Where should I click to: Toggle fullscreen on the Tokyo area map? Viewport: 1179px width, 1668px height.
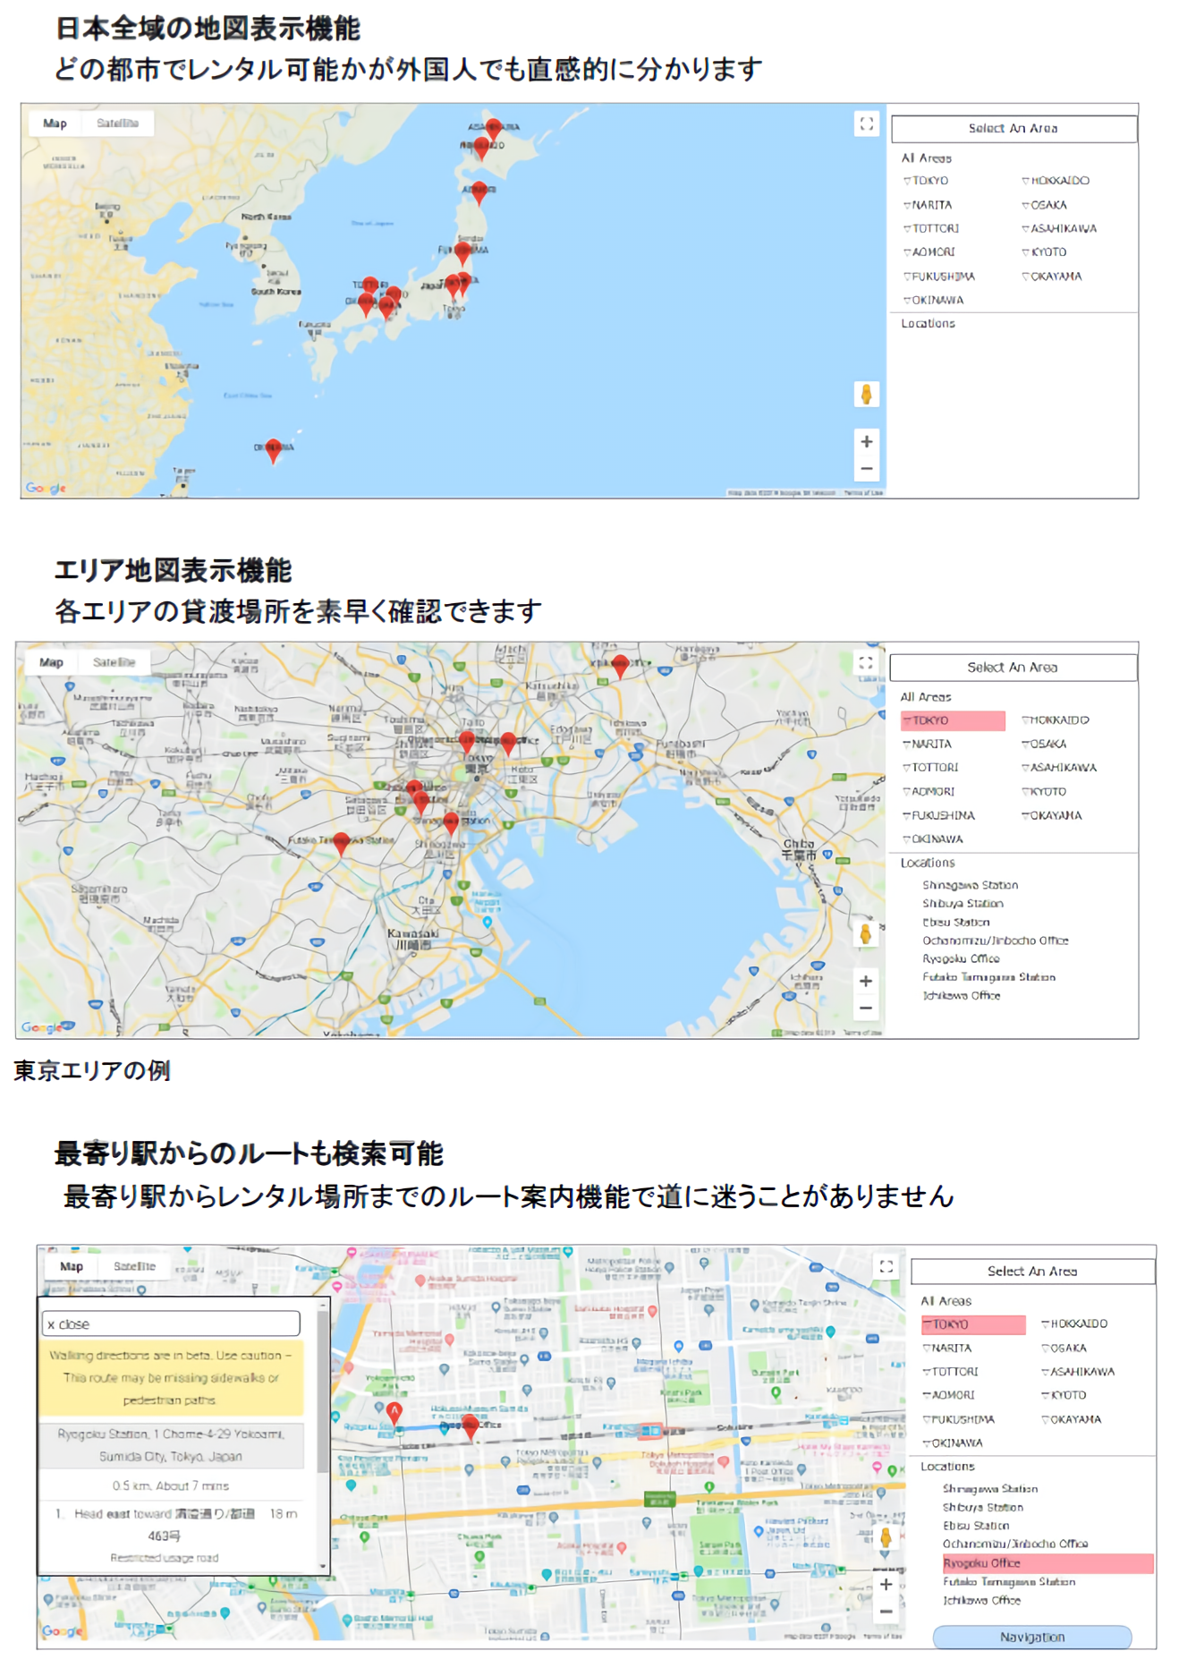[865, 663]
